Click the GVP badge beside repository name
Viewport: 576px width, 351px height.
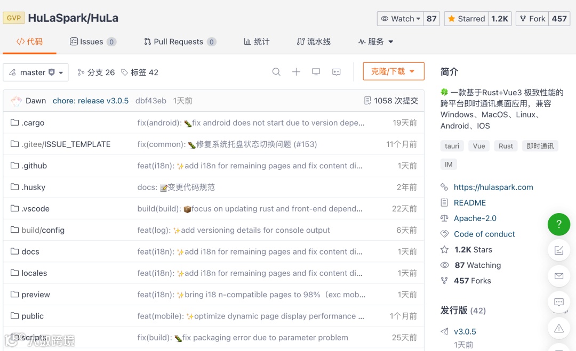click(14, 18)
